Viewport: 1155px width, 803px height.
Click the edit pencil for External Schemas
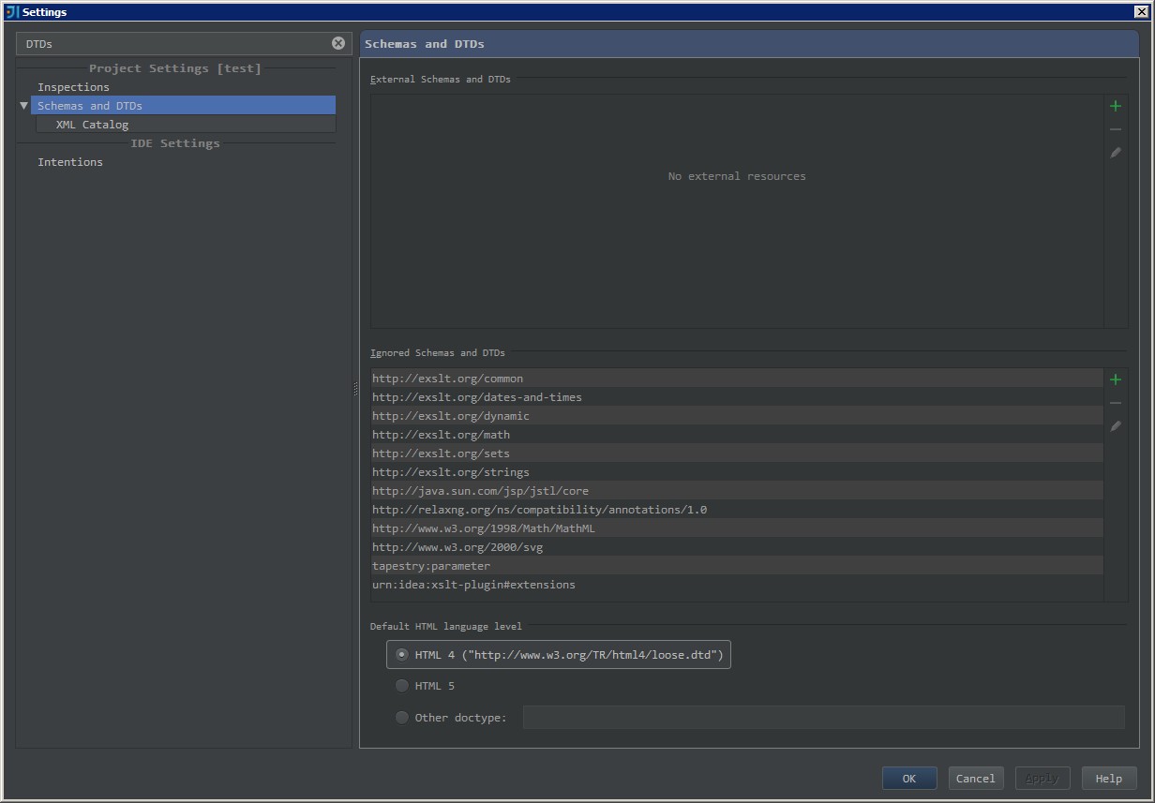(1116, 152)
